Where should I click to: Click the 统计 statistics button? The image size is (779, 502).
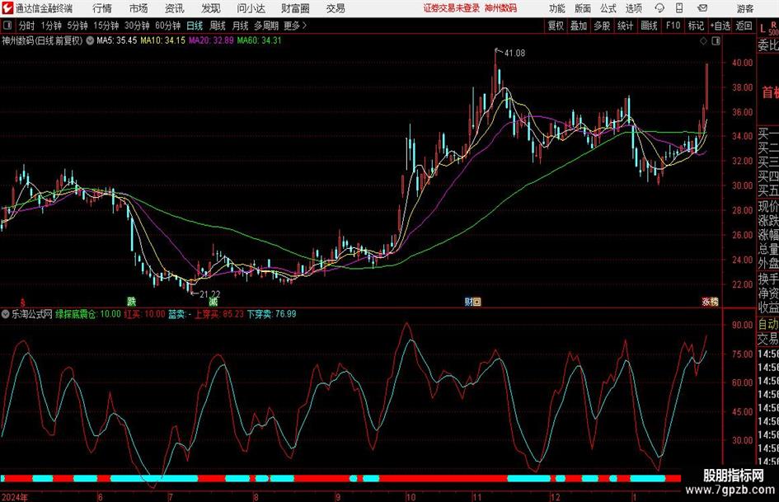626,26
